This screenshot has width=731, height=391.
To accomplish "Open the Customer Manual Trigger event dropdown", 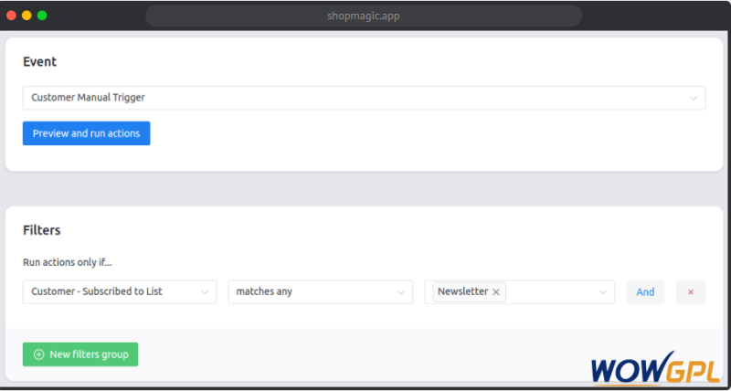I will [x=364, y=98].
